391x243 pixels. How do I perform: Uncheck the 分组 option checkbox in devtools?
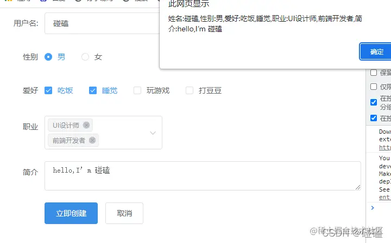pyautogui.click(x=374, y=102)
